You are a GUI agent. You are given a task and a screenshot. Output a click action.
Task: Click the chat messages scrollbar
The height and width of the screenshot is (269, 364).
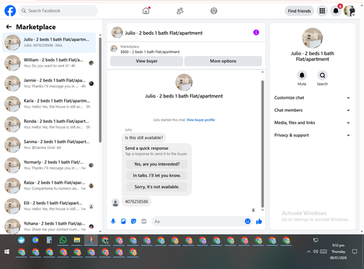[x=262, y=144]
